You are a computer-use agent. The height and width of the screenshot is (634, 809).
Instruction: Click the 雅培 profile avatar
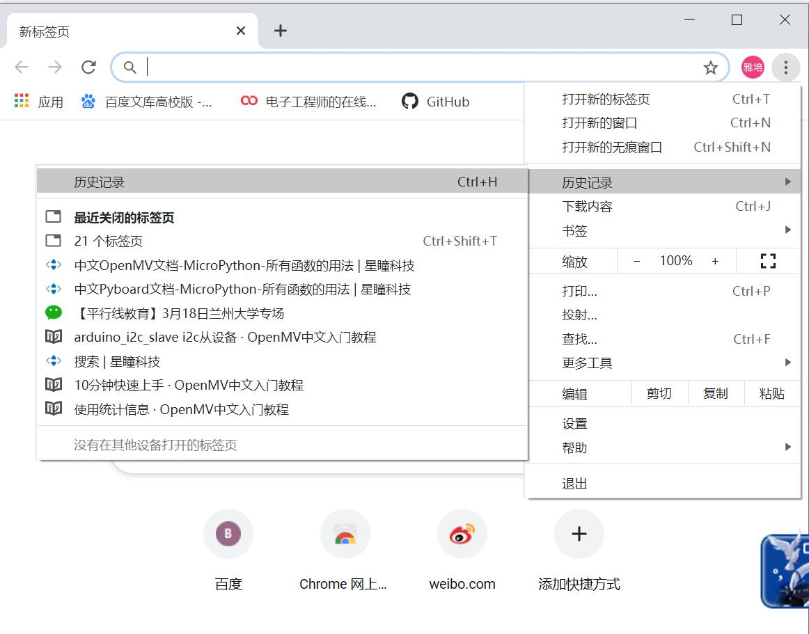click(x=752, y=67)
